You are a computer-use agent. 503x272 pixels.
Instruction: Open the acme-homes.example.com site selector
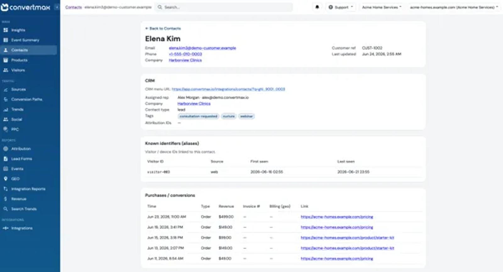click(454, 7)
